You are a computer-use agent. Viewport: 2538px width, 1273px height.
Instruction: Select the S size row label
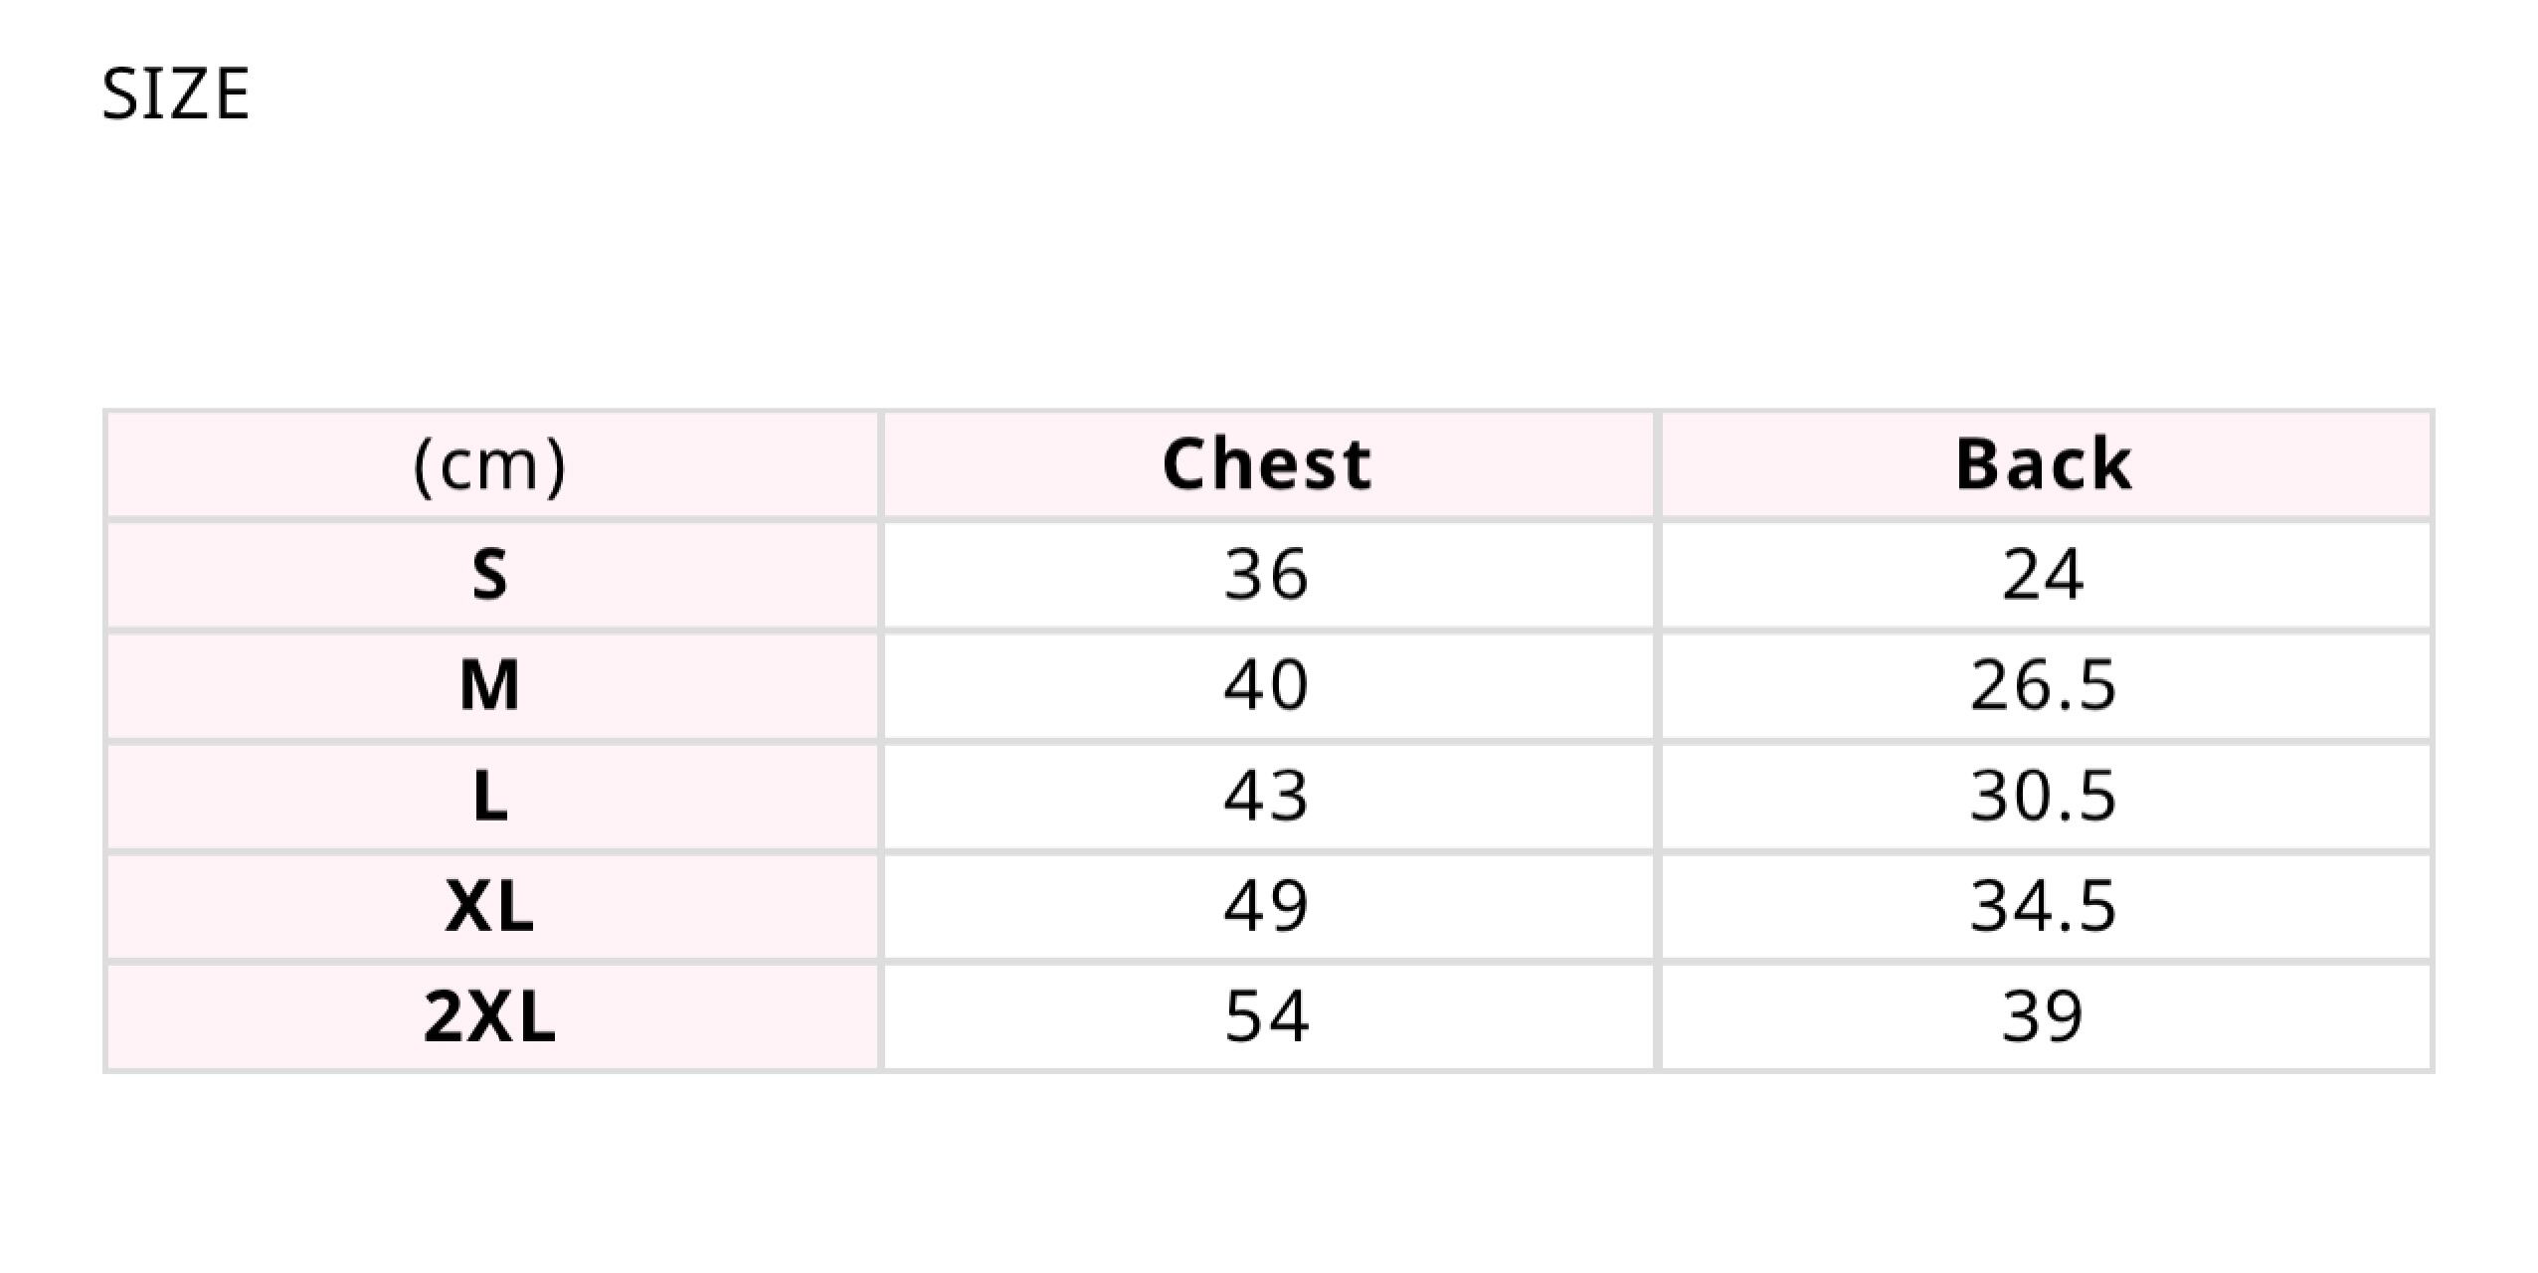pos(489,576)
